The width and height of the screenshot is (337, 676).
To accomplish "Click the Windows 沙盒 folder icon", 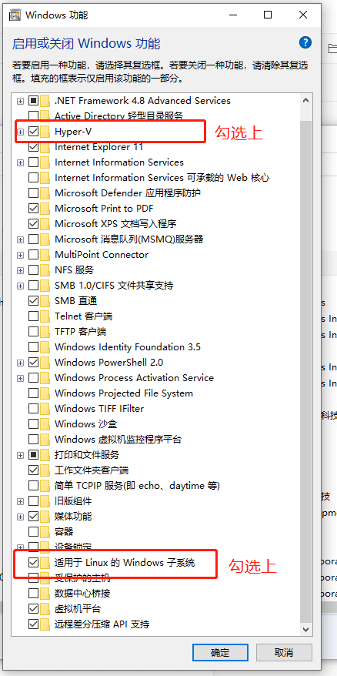I will (45, 423).
